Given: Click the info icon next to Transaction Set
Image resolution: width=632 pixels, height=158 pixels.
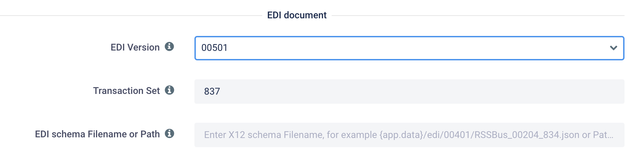Looking at the screenshot, I should [x=169, y=90].
